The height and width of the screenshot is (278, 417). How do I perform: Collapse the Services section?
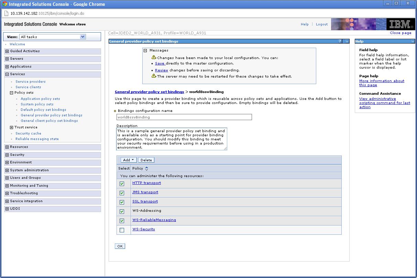7,74
